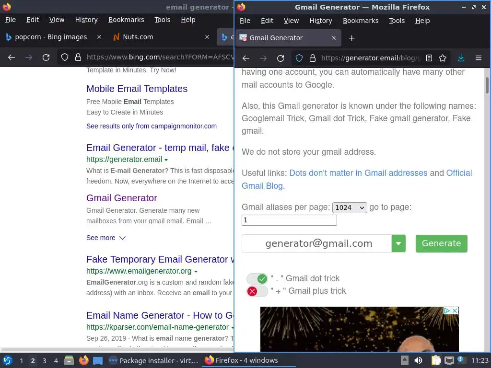This screenshot has height=368, width=491.
Task: Open Bookmarks menu in Bing window
Action: pos(126,20)
